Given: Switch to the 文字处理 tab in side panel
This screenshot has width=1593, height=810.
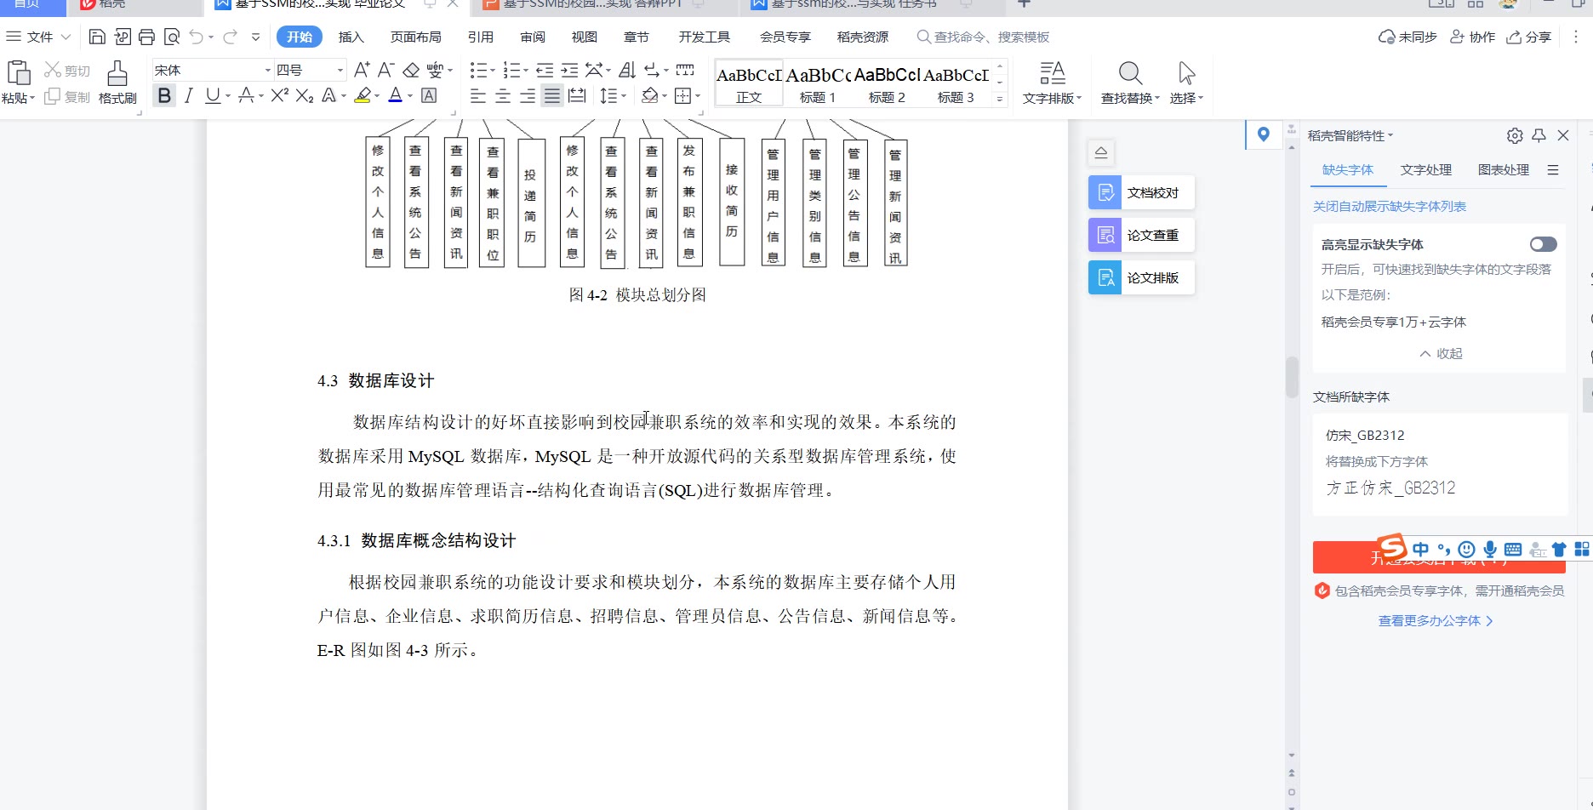Looking at the screenshot, I should (1425, 169).
